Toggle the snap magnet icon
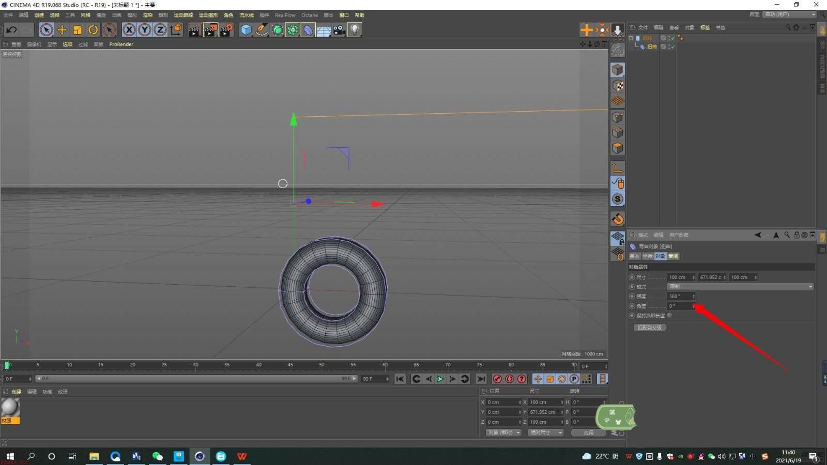The width and height of the screenshot is (827, 465). pos(618,219)
